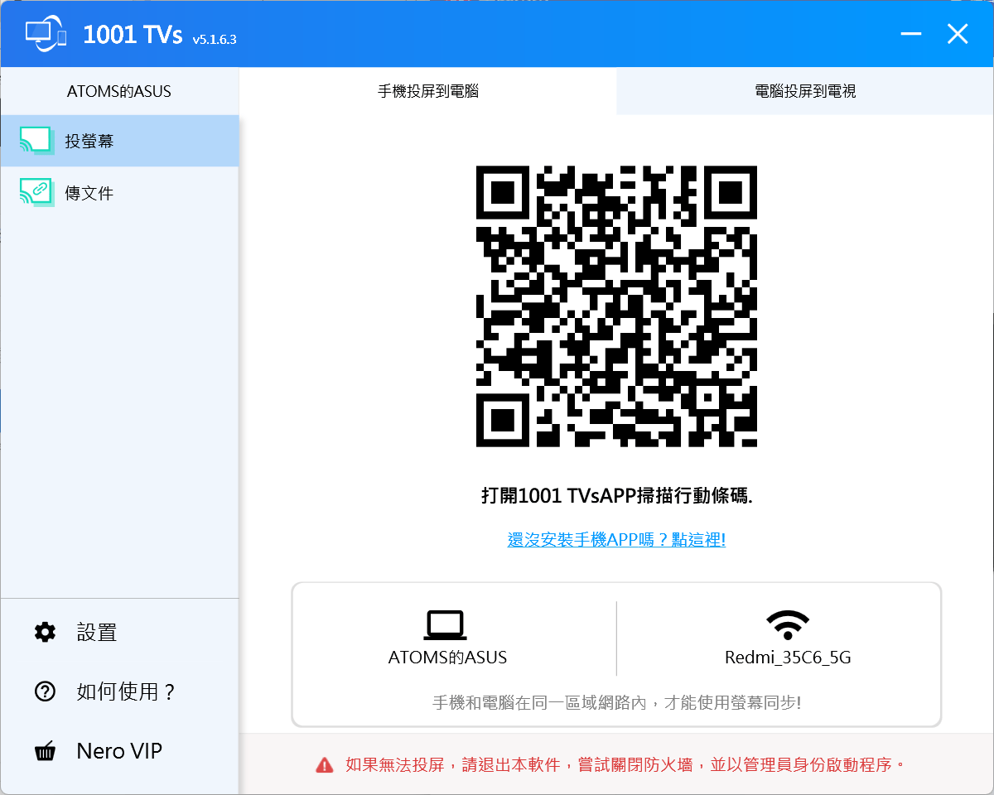Click the 如果無法投屏 firewall warning message

click(x=625, y=765)
